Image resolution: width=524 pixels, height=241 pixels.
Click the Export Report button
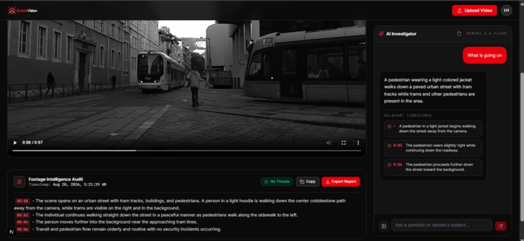tap(341, 182)
